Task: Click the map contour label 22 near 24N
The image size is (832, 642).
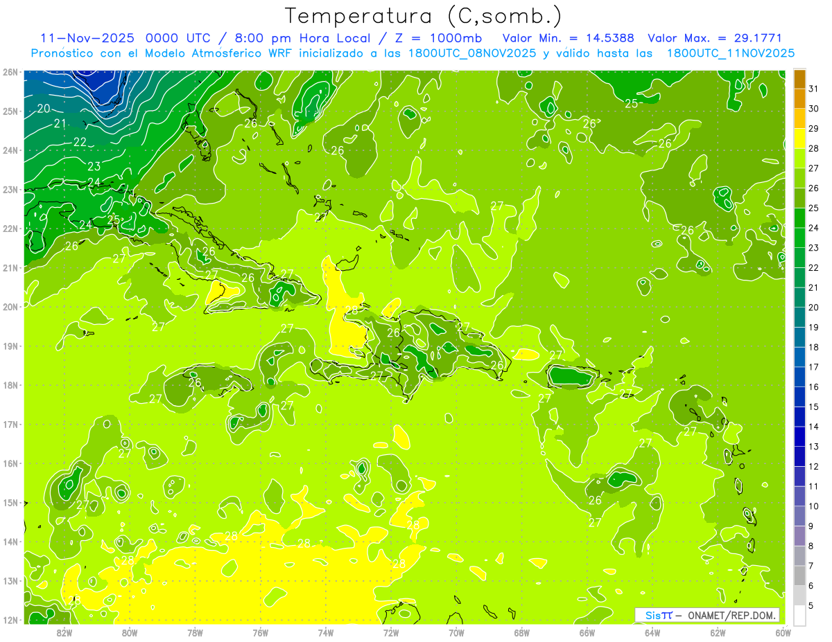Action: coord(80,142)
